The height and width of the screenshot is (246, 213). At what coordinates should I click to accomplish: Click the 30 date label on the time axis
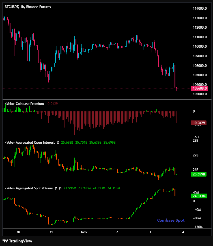18,232
